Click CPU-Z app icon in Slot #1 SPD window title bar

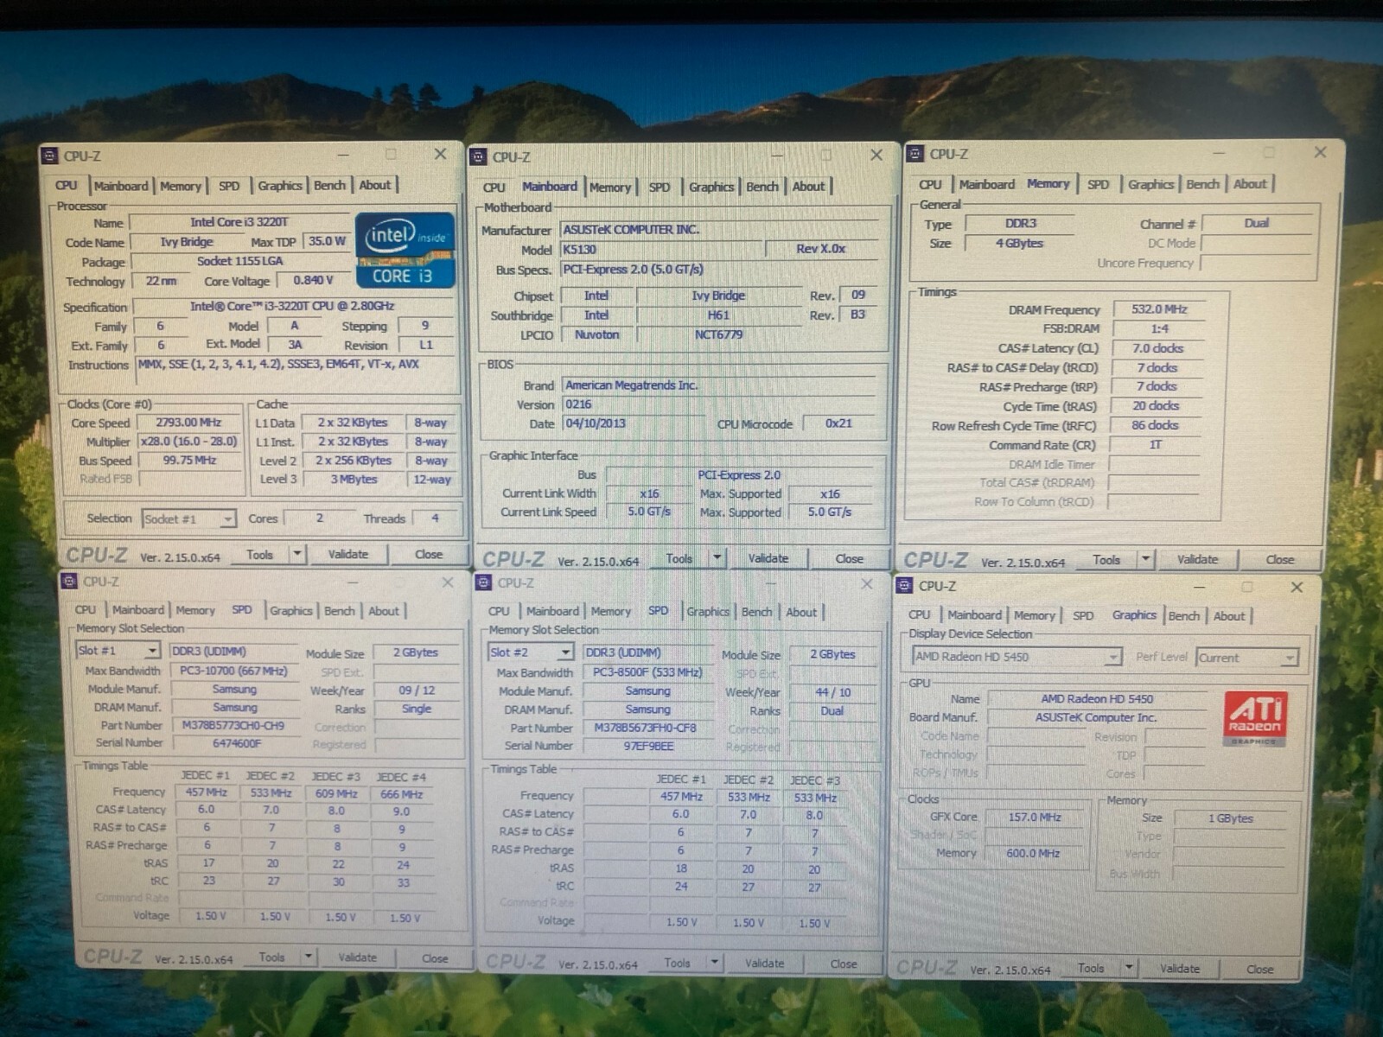[x=69, y=582]
